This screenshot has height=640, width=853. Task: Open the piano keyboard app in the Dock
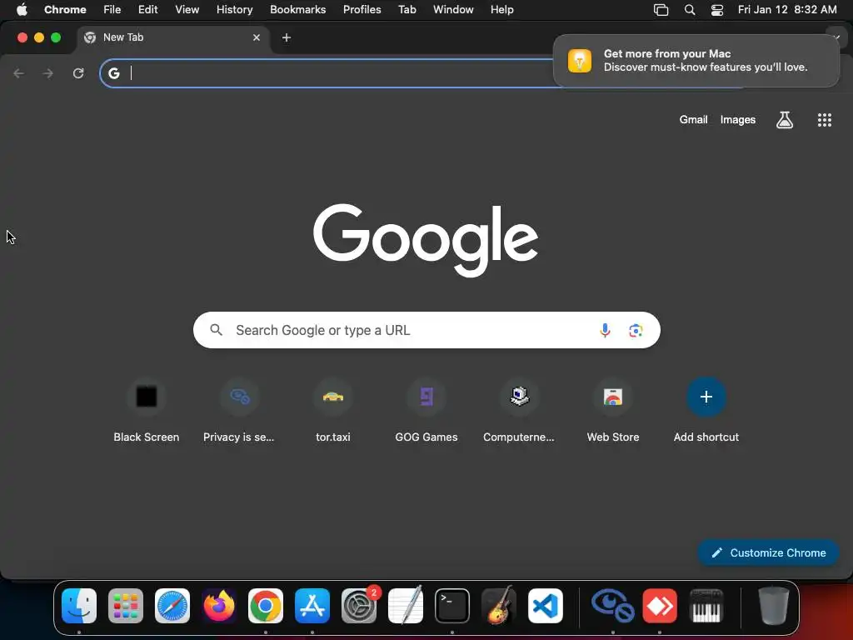tap(706, 606)
